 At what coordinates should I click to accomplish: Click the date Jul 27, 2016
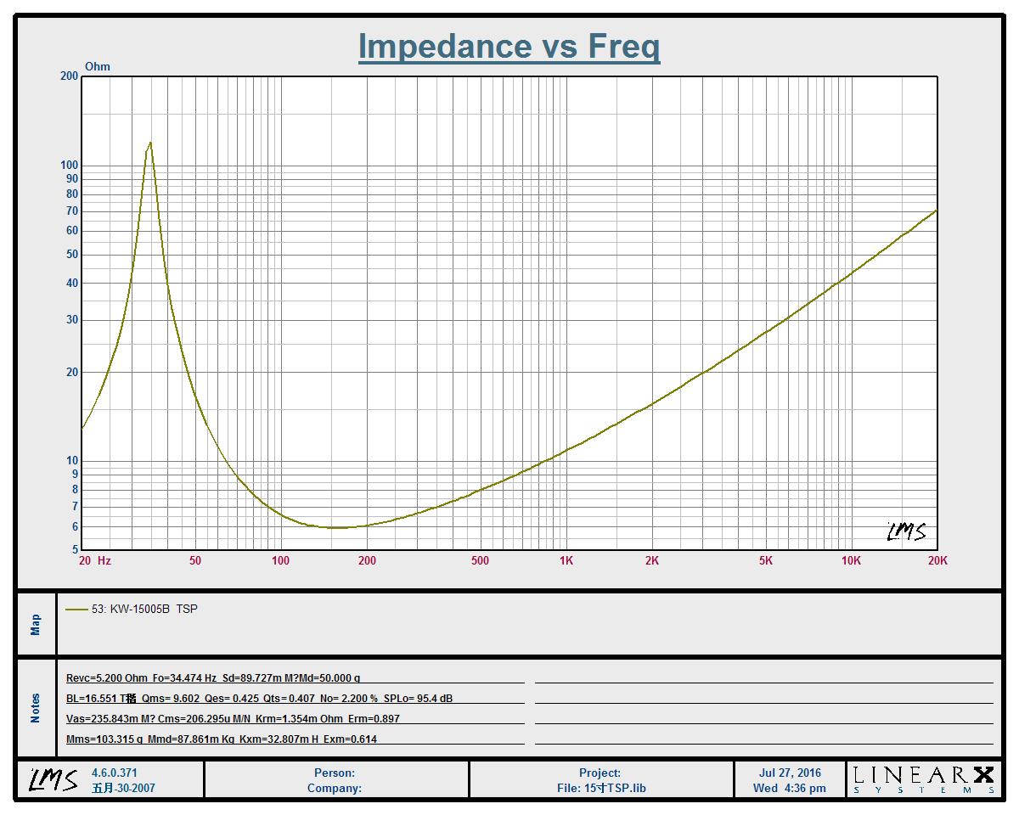pos(790,773)
